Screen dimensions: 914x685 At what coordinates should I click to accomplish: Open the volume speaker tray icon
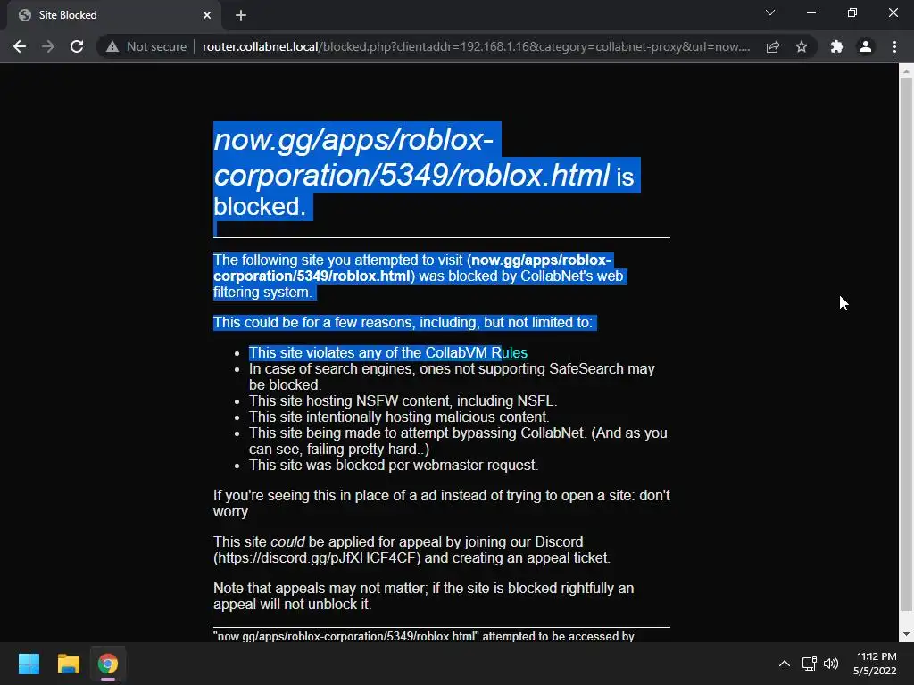831,664
